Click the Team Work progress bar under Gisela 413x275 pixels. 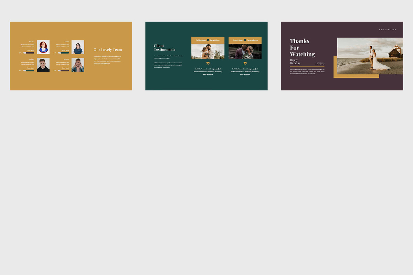(x=29, y=53)
